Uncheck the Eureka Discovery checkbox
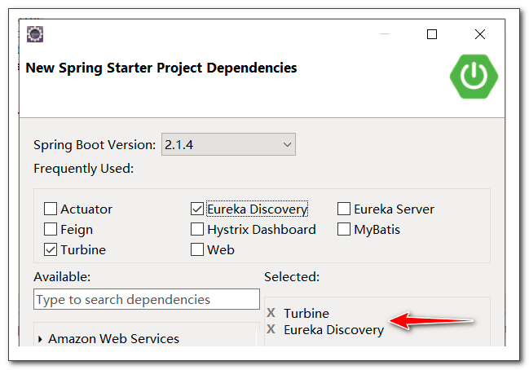Image resolution: width=529 pixels, height=370 pixels. (x=197, y=209)
